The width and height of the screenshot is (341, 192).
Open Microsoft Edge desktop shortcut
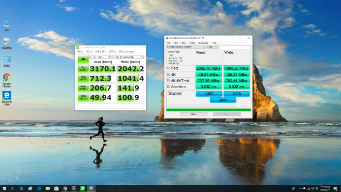click(7, 96)
